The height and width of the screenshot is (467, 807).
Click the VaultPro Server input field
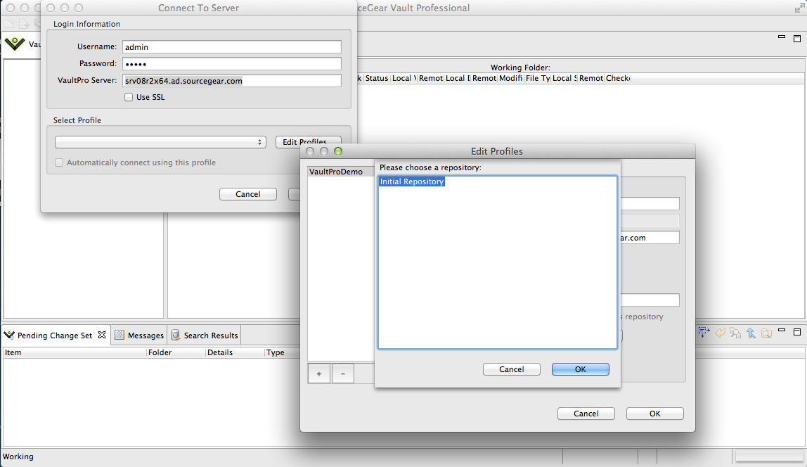click(231, 81)
